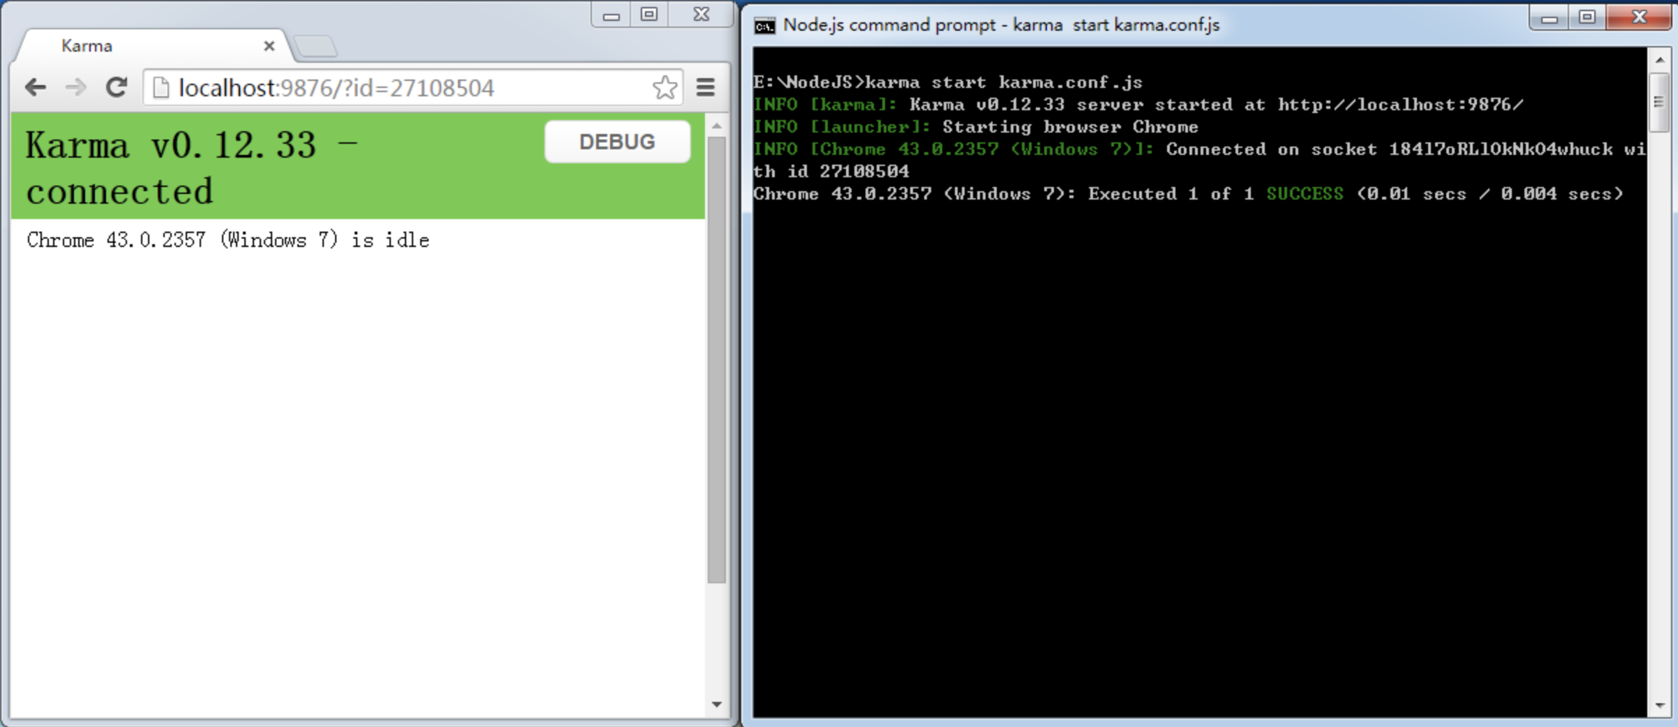
Task: Click the DEBUG button
Action: 617,142
